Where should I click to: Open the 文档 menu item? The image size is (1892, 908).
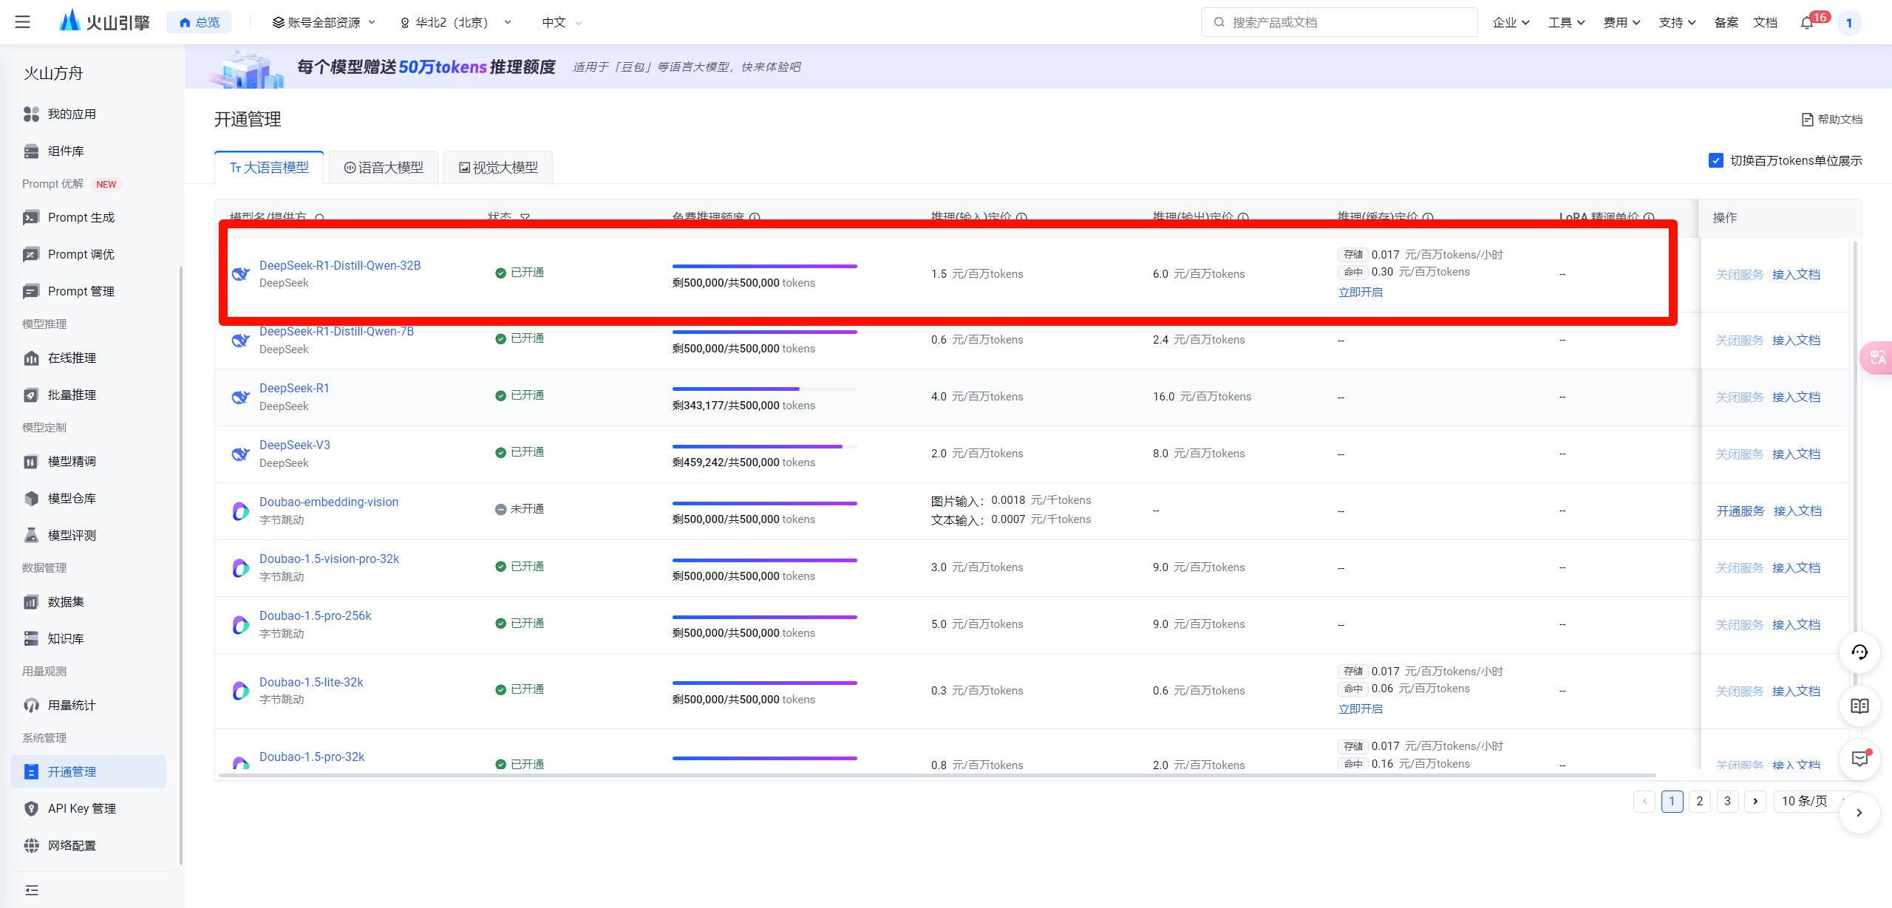(1765, 22)
